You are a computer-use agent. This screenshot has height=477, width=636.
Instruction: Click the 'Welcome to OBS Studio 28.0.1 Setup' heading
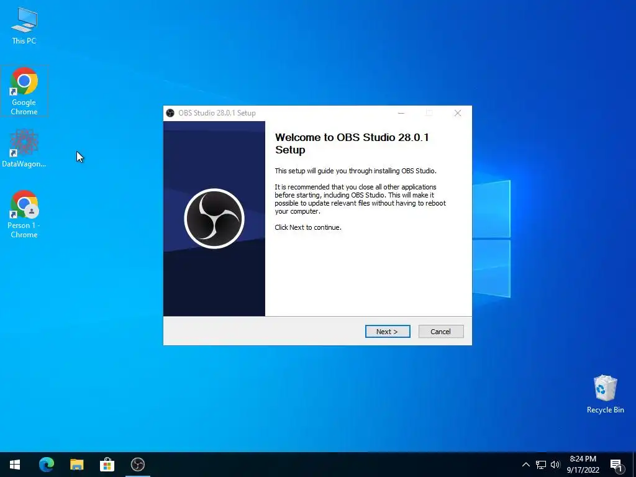tap(352, 143)
